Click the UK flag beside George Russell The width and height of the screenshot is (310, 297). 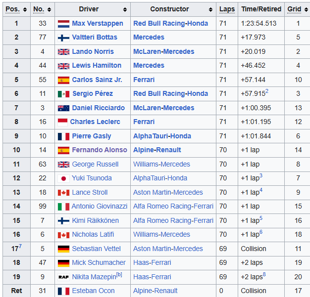63,165
